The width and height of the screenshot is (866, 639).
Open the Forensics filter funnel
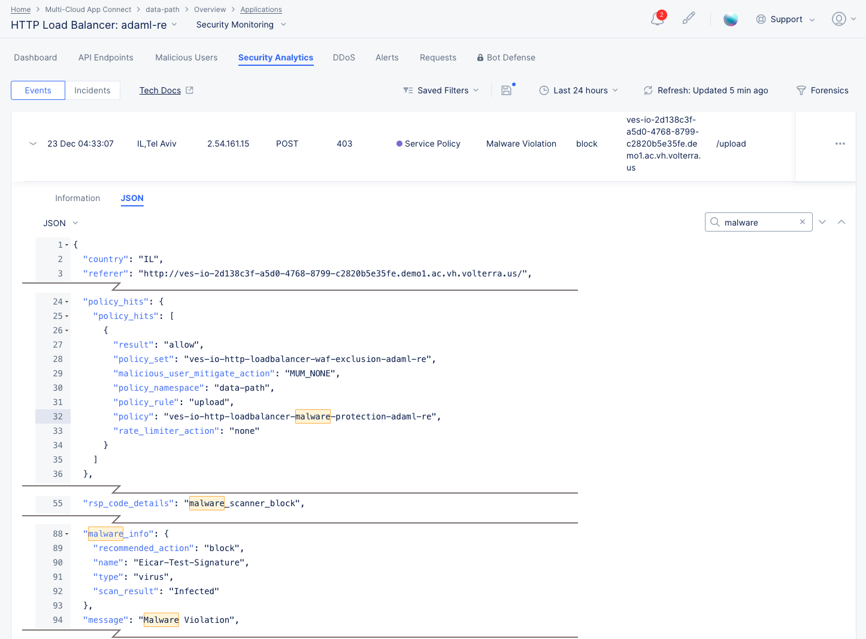click(801, 90)
